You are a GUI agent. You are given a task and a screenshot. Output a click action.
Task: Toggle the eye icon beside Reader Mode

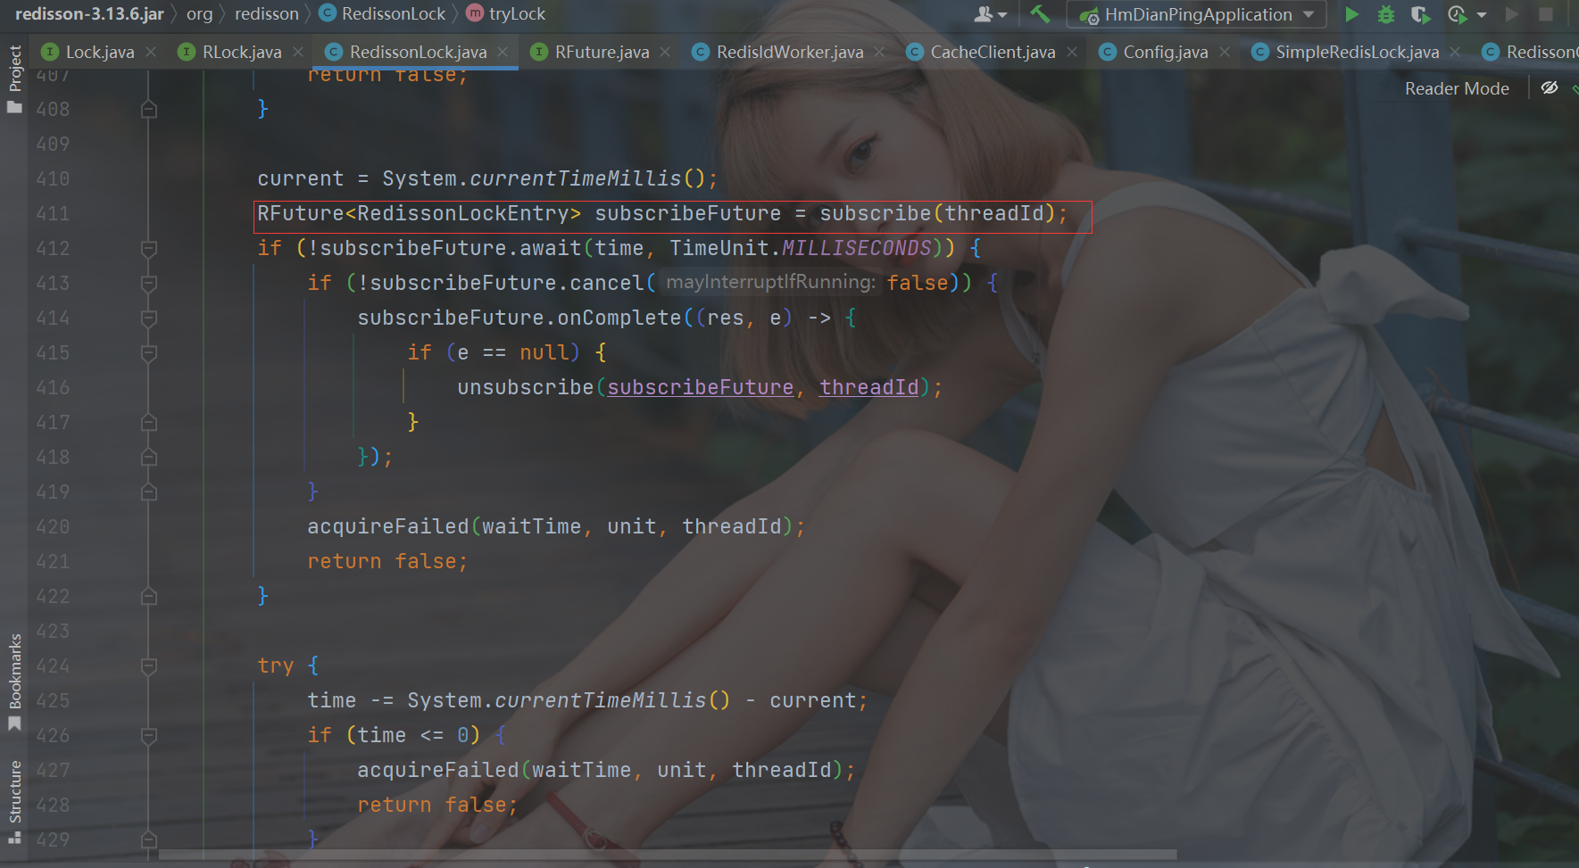click(1550, 87)
